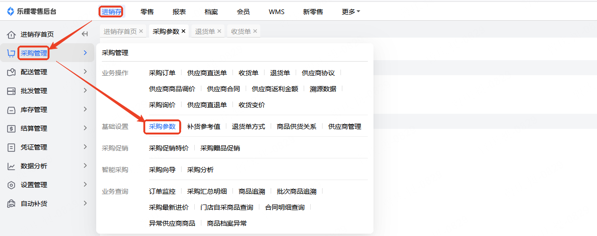Close the 采购参数 tab
Viewport: 597px width, 236px height.
pos(183,31)
